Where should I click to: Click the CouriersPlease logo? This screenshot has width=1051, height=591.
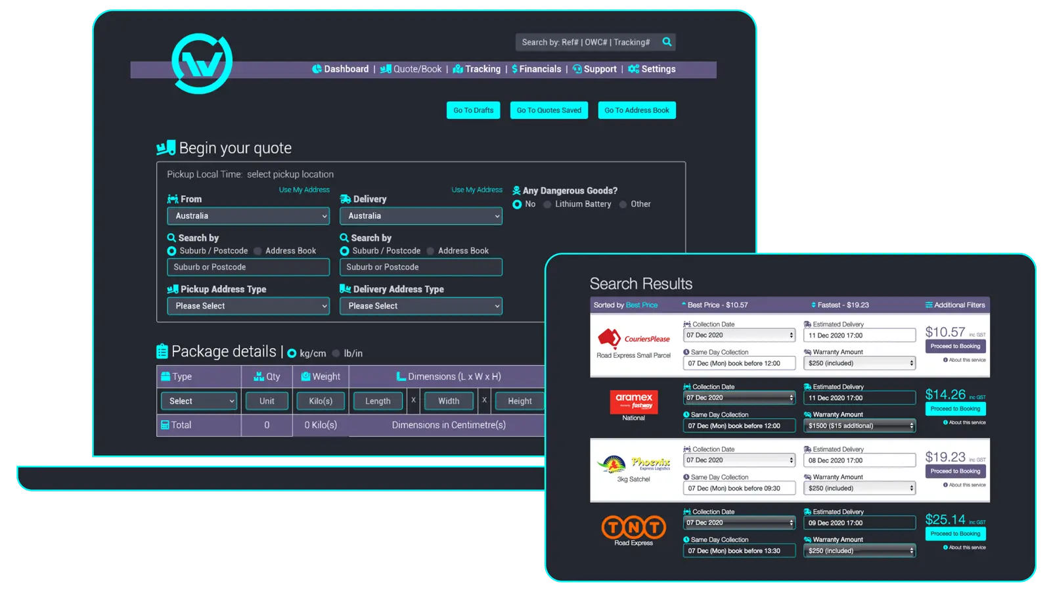[x=633, y=339]
